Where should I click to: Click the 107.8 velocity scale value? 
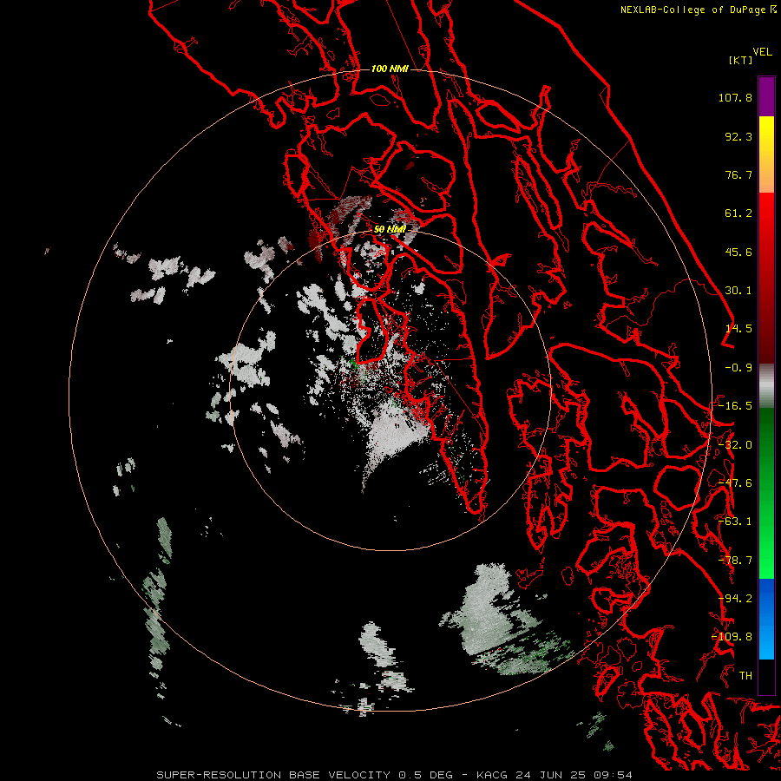click(x=735, y=97)
